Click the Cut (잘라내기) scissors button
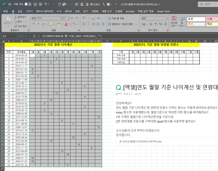Viewport: 218px width, 171px height. (x=20, y=17)
